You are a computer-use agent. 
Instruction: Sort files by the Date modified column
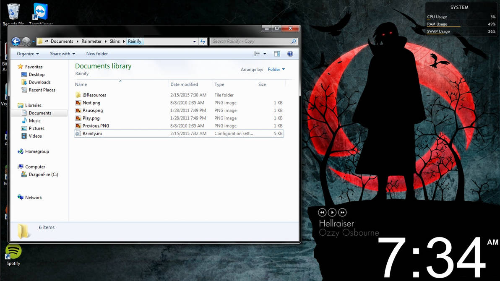[x=185, y=84]
